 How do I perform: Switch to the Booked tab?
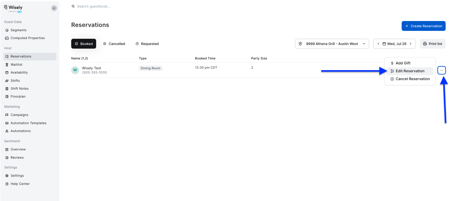pyautogui.click(x=84, y=44)
